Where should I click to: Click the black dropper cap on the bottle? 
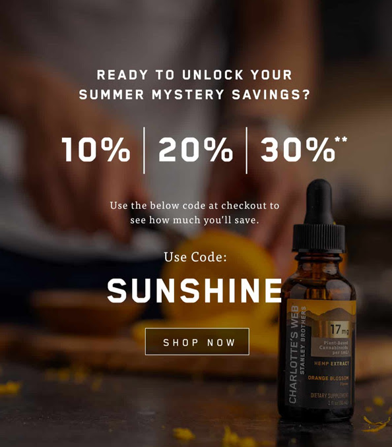(319, 215)
